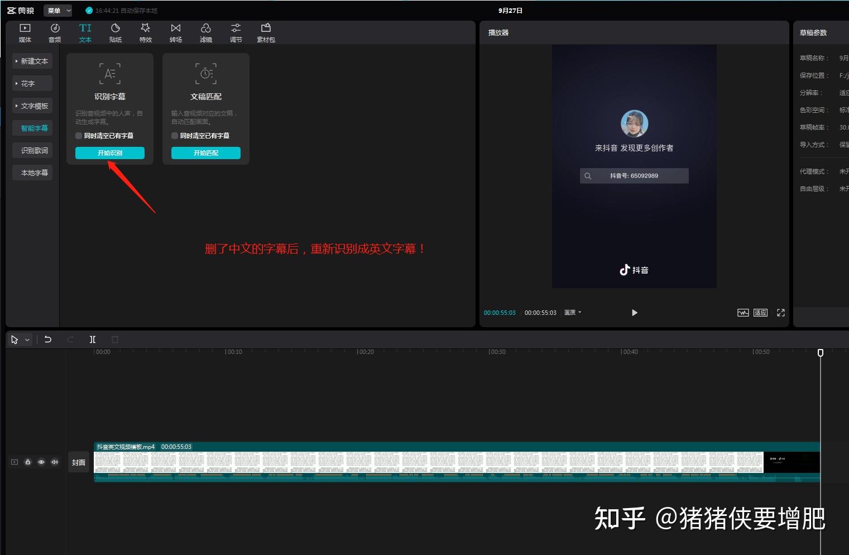
Task: Click the timeline playhead marker
Action: pos(821,352)
